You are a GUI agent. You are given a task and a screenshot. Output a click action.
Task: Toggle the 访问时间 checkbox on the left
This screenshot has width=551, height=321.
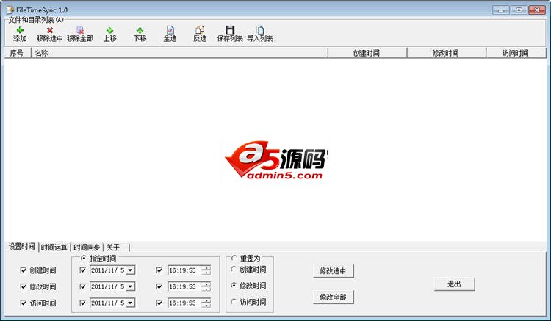[x=24, y=303]
